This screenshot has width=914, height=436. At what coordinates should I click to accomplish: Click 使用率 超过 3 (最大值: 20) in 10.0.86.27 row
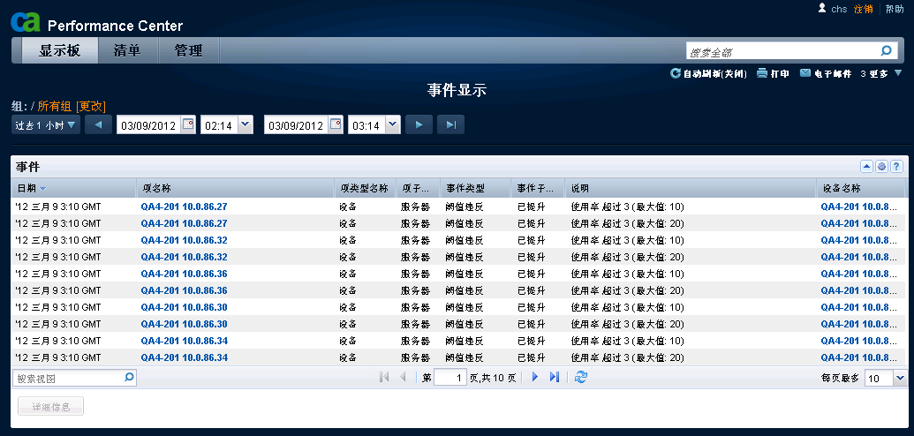click(627, 223)
